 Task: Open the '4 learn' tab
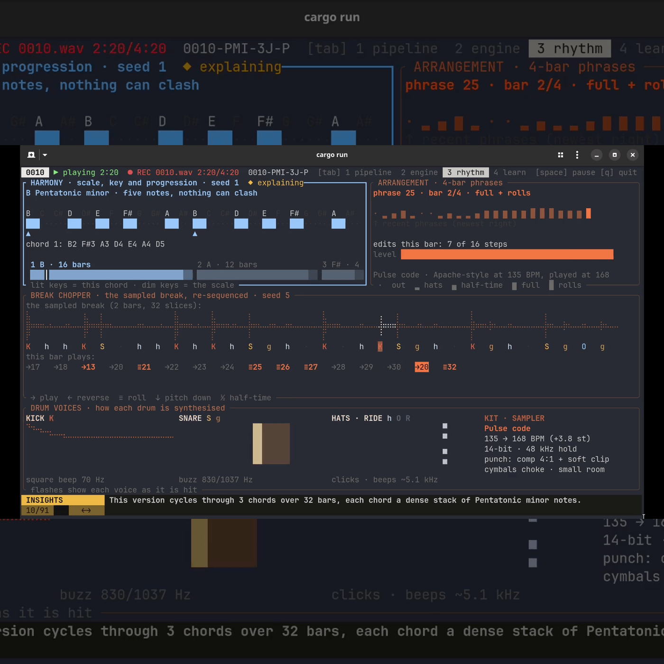coord(509,173)
